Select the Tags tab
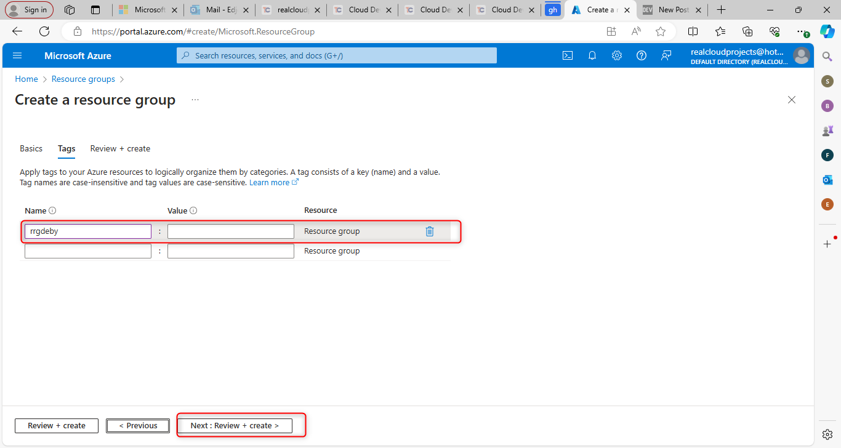Image resolution: width=841 pixels, height=448 pixels. coord(66,149)
